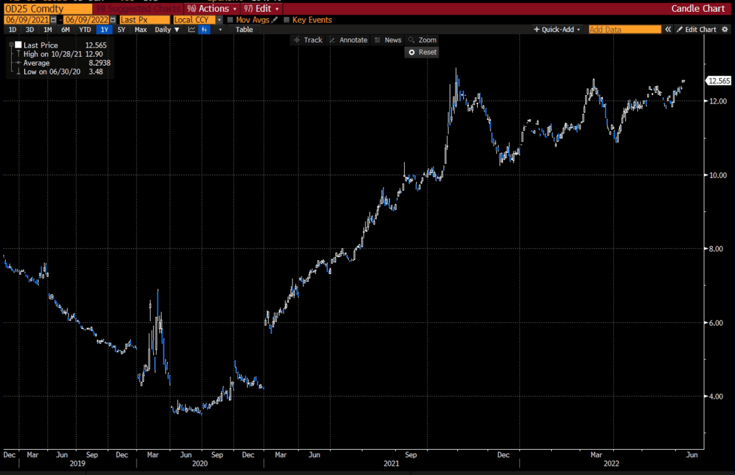Click the OD25 Comdty security field
This screenshot has height=475, width=735.
point(48,9)
